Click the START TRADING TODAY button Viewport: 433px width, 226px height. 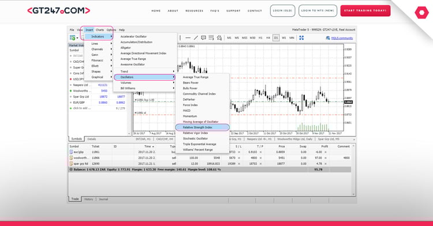pos(365,11)
